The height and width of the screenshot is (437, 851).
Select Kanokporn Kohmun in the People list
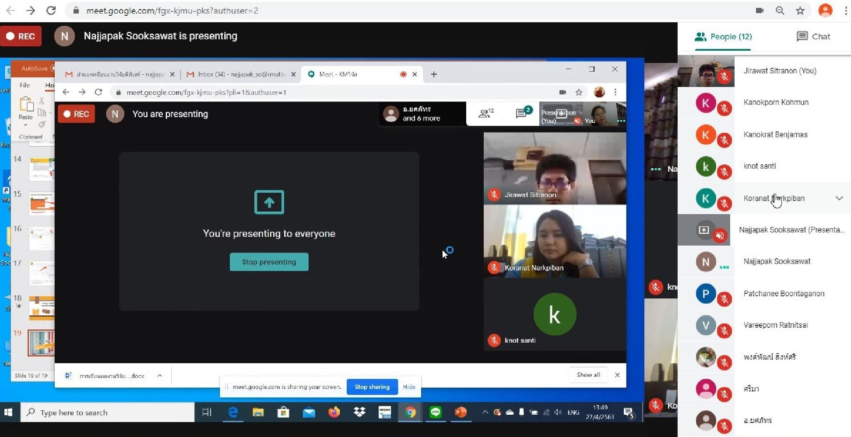[x=764, y=103]
